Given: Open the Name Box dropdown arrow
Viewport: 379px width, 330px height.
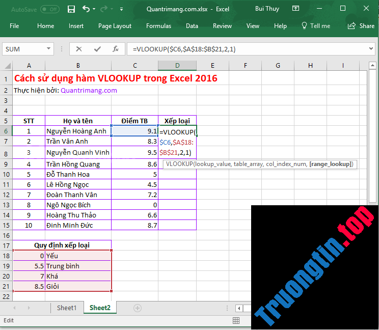Looking at the screenshot, I should pyautogui.click(x=48, y=48).
